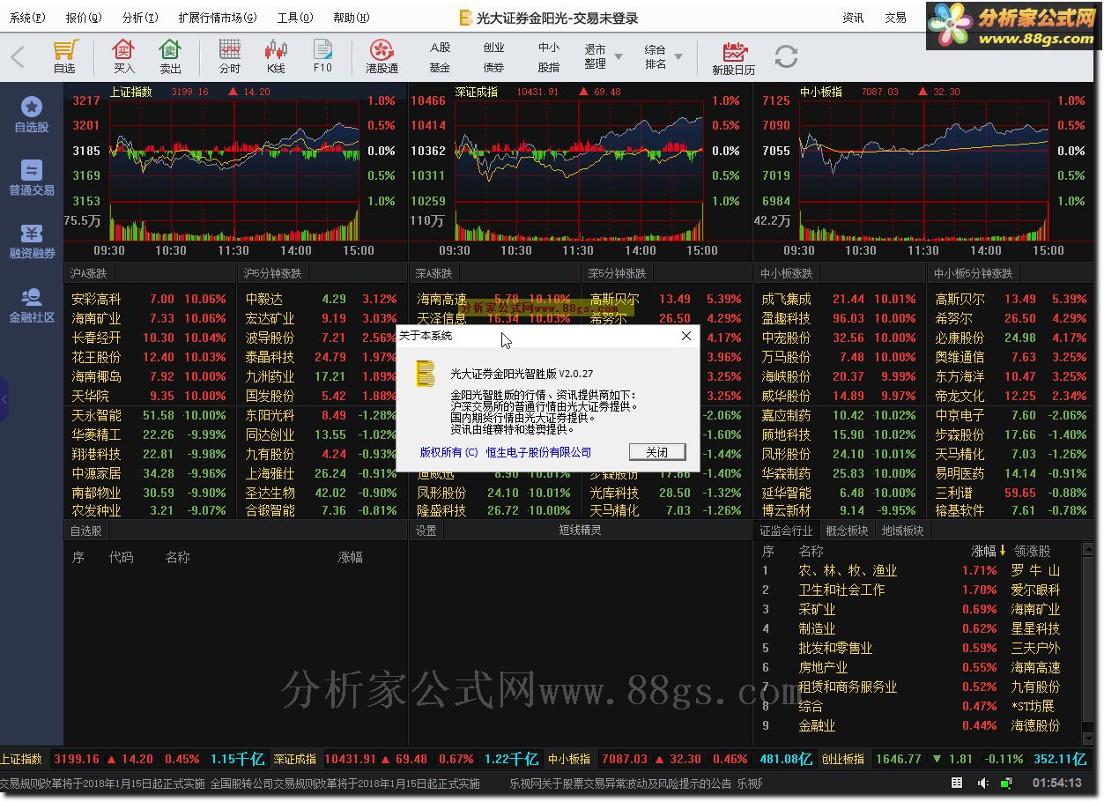This screenshot has width=1104, height=802.
Task: Select stock row 奥维通信
Action: click(1011, 357)
